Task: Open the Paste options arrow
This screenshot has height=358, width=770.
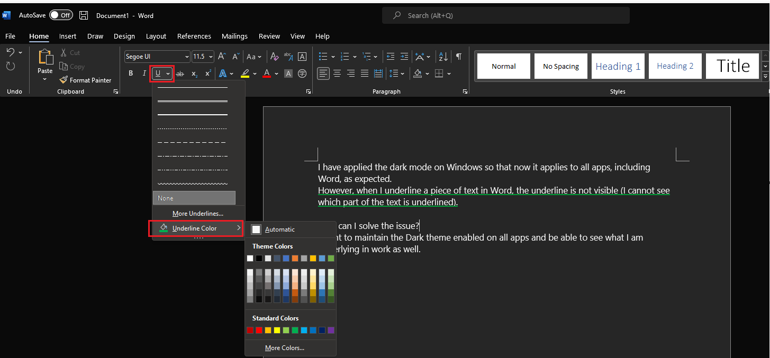Action: pos(45,79)
